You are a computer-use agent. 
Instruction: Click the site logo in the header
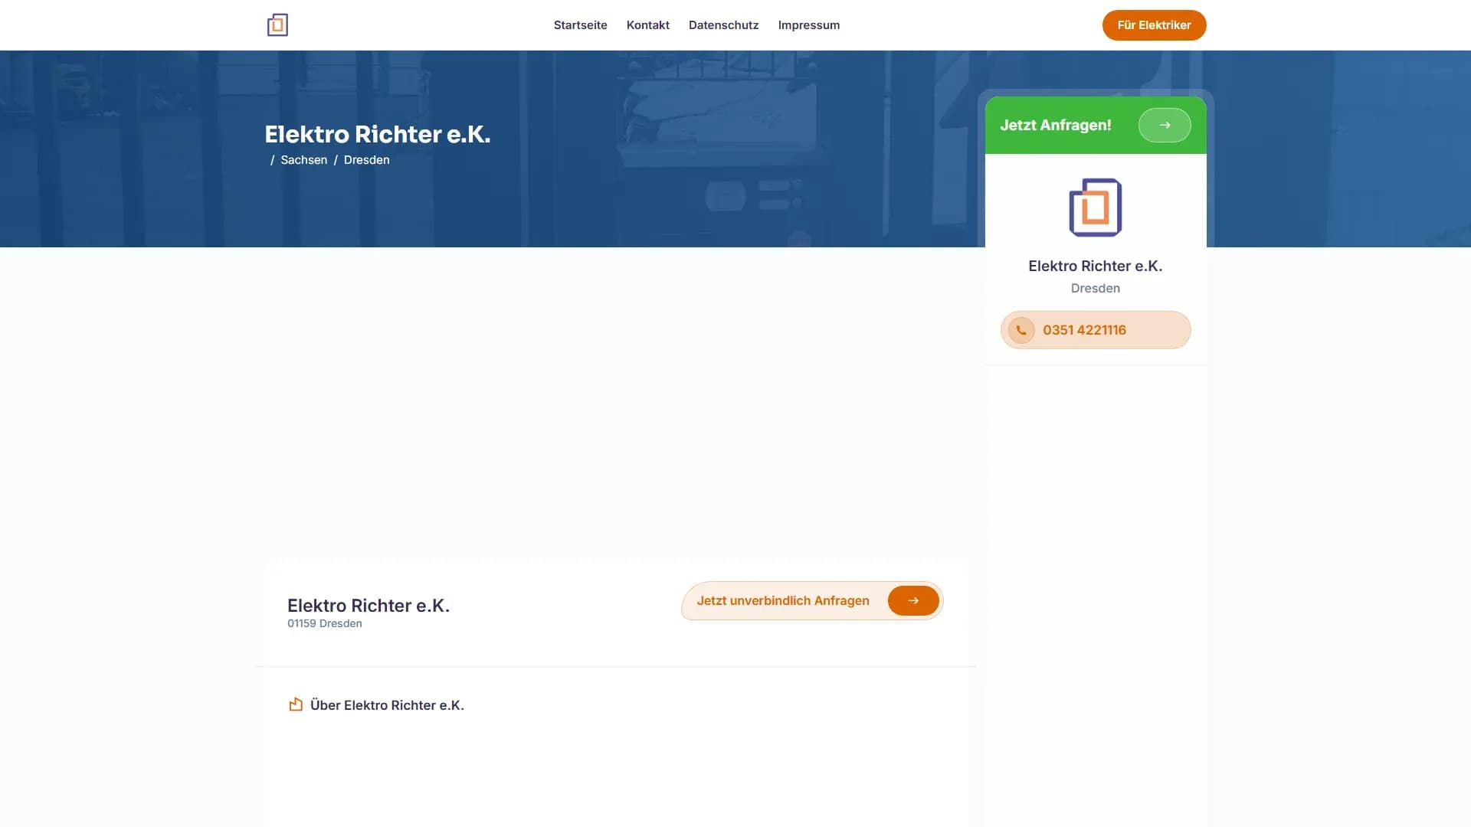click(277, 25)
